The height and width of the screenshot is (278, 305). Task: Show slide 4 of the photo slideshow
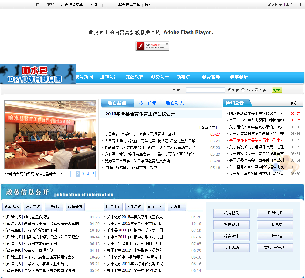point(88,174)
